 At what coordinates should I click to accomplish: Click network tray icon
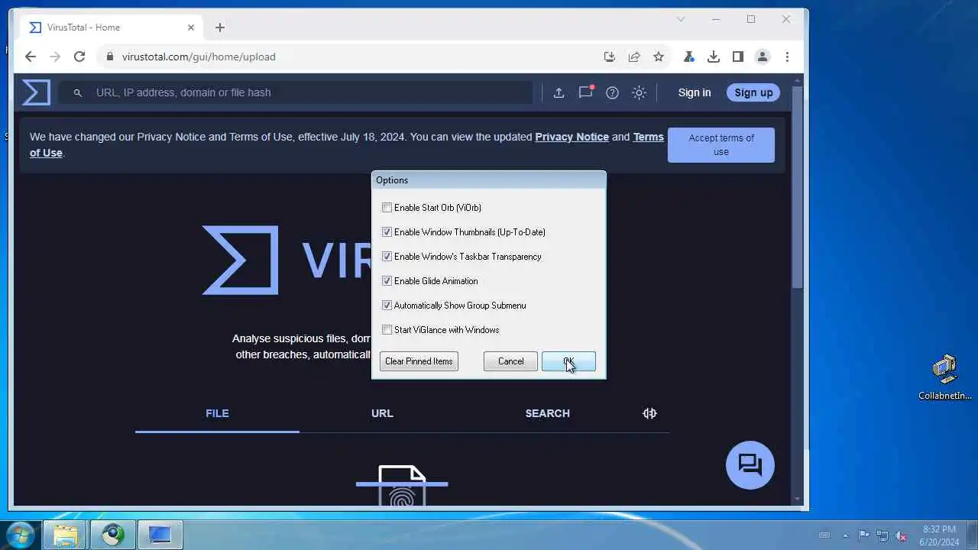882,535
